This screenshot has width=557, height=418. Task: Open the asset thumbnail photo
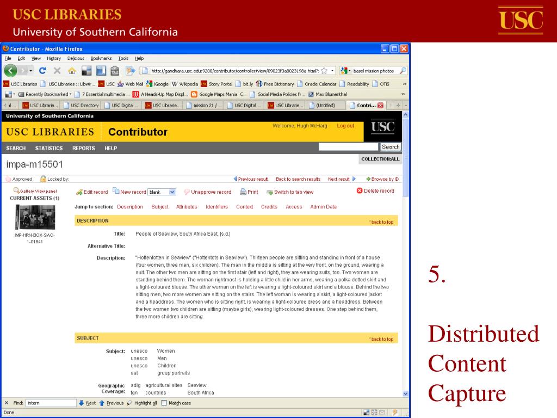click(x=35, y=218)
